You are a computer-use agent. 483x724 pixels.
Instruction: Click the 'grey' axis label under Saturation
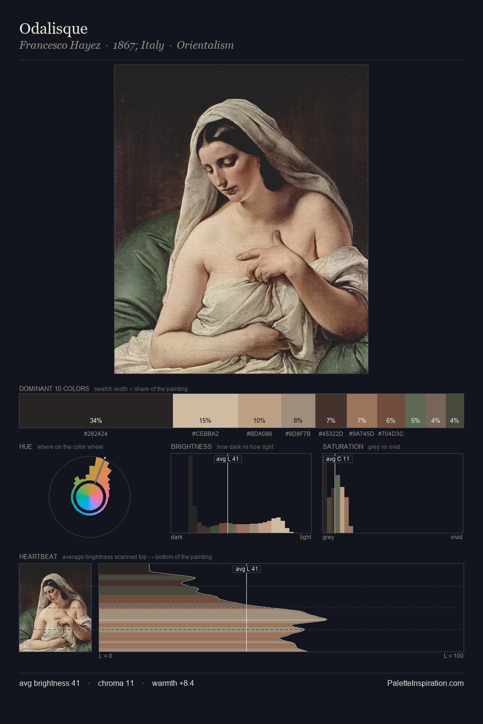click(328, 537)
